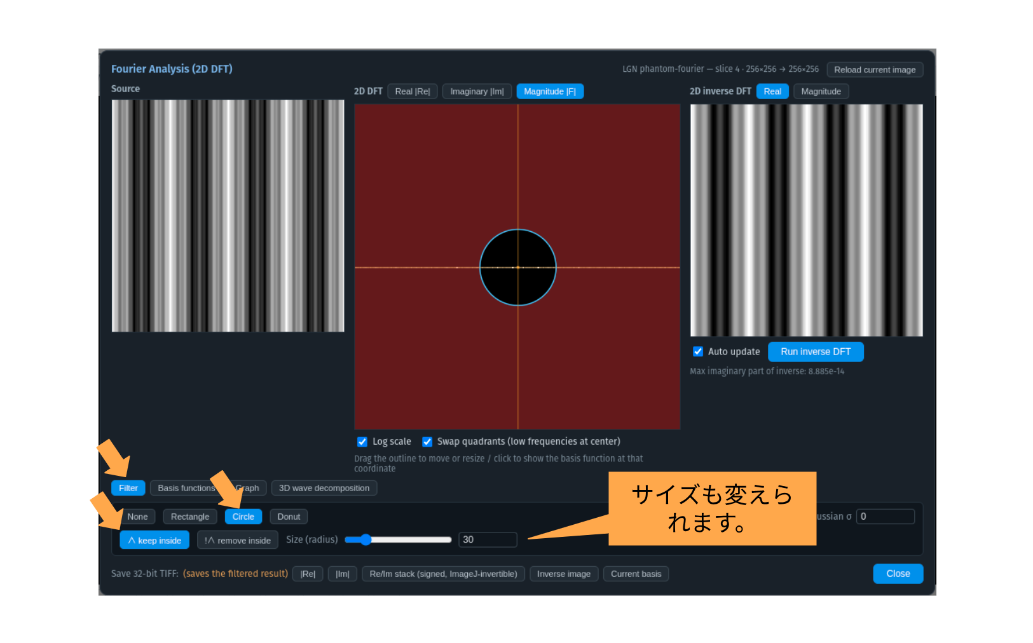This screenshot has height=643, width=1033.
Task: Open the 3D wave decomposition tab
Action: [x=324, y=488]
